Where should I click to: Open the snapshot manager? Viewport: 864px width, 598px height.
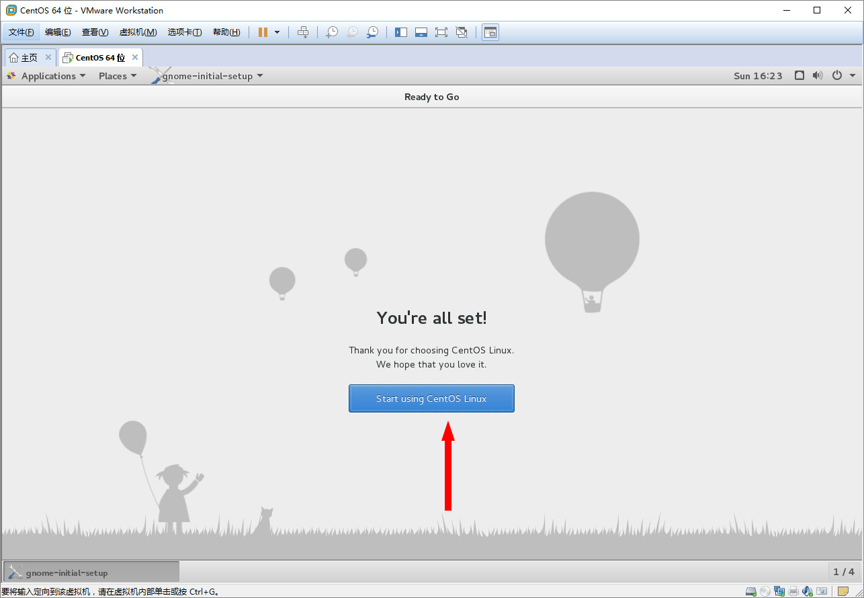pos(372,32)
